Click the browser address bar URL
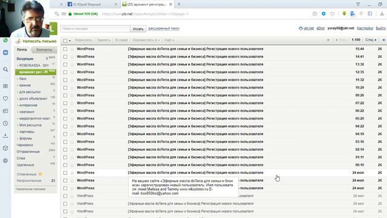The image size is (387, 218). click(x=145, y=14)
